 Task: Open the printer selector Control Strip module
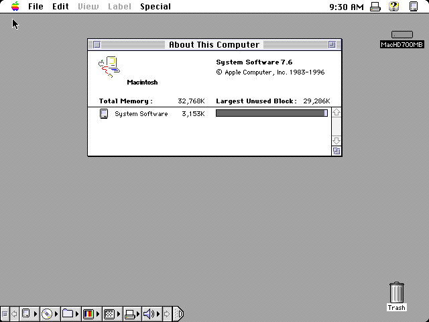[133, 314]
